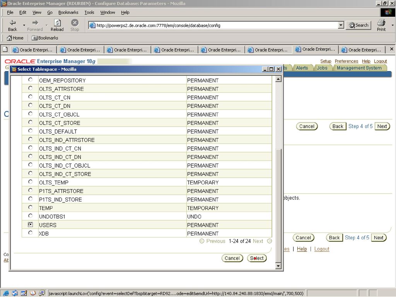Switch to the Alerts tab
The height and width of the screenshot is (297, 396).
(302, 68)
